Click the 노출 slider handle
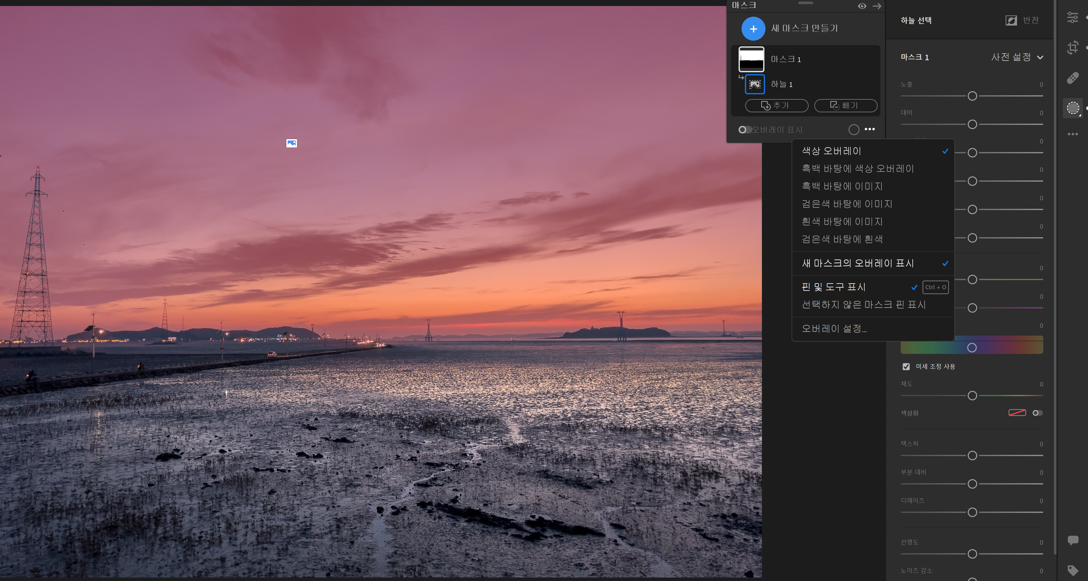The image size is (1088, 581). (972, 96)
